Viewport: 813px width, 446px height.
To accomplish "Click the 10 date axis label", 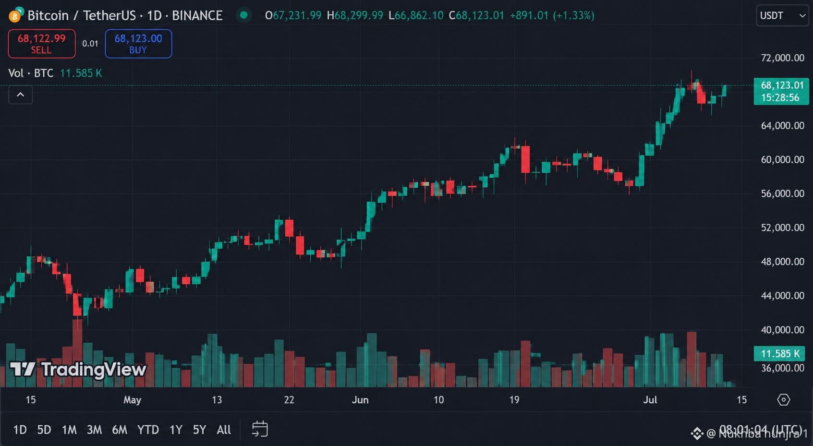I will pos(439,400).
